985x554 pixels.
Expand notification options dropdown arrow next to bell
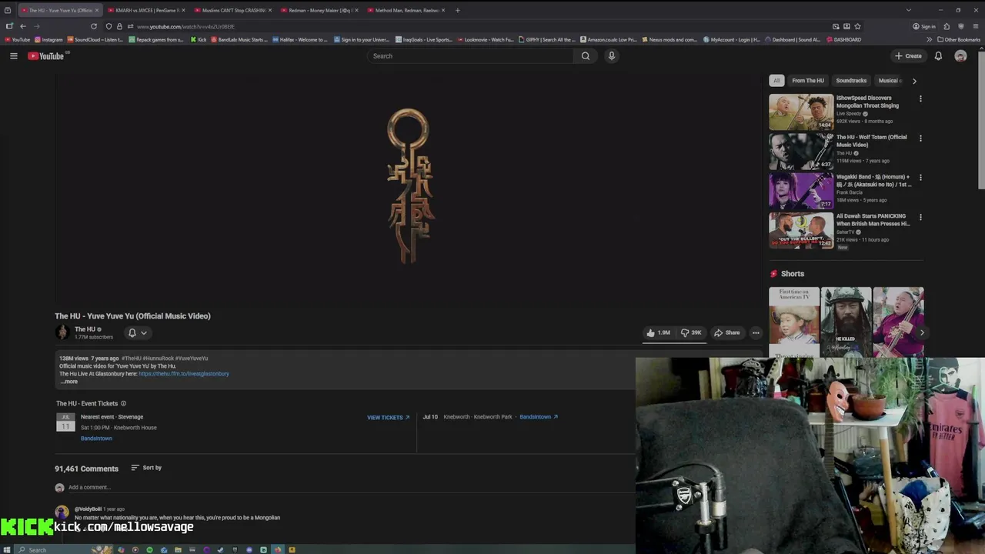[144, 333]
